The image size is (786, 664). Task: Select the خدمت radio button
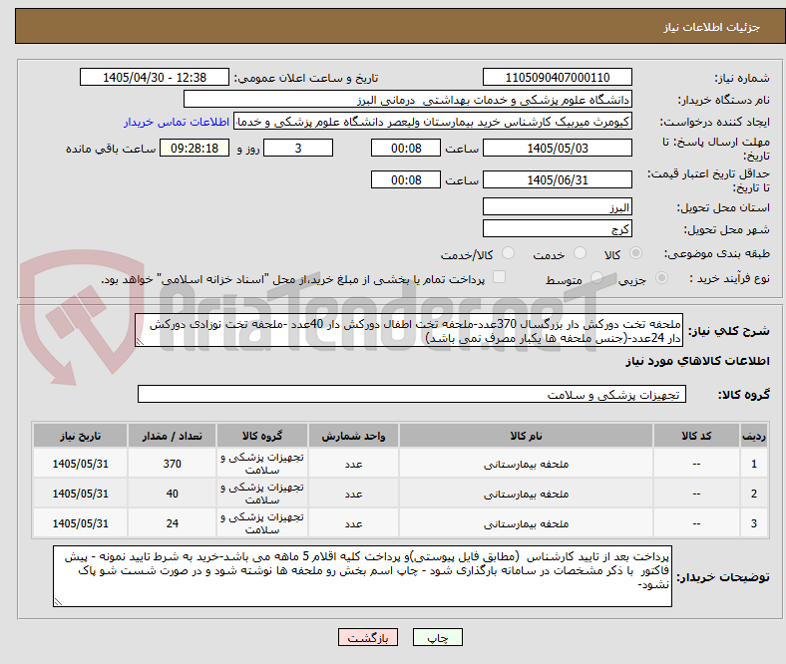(580, 253)
